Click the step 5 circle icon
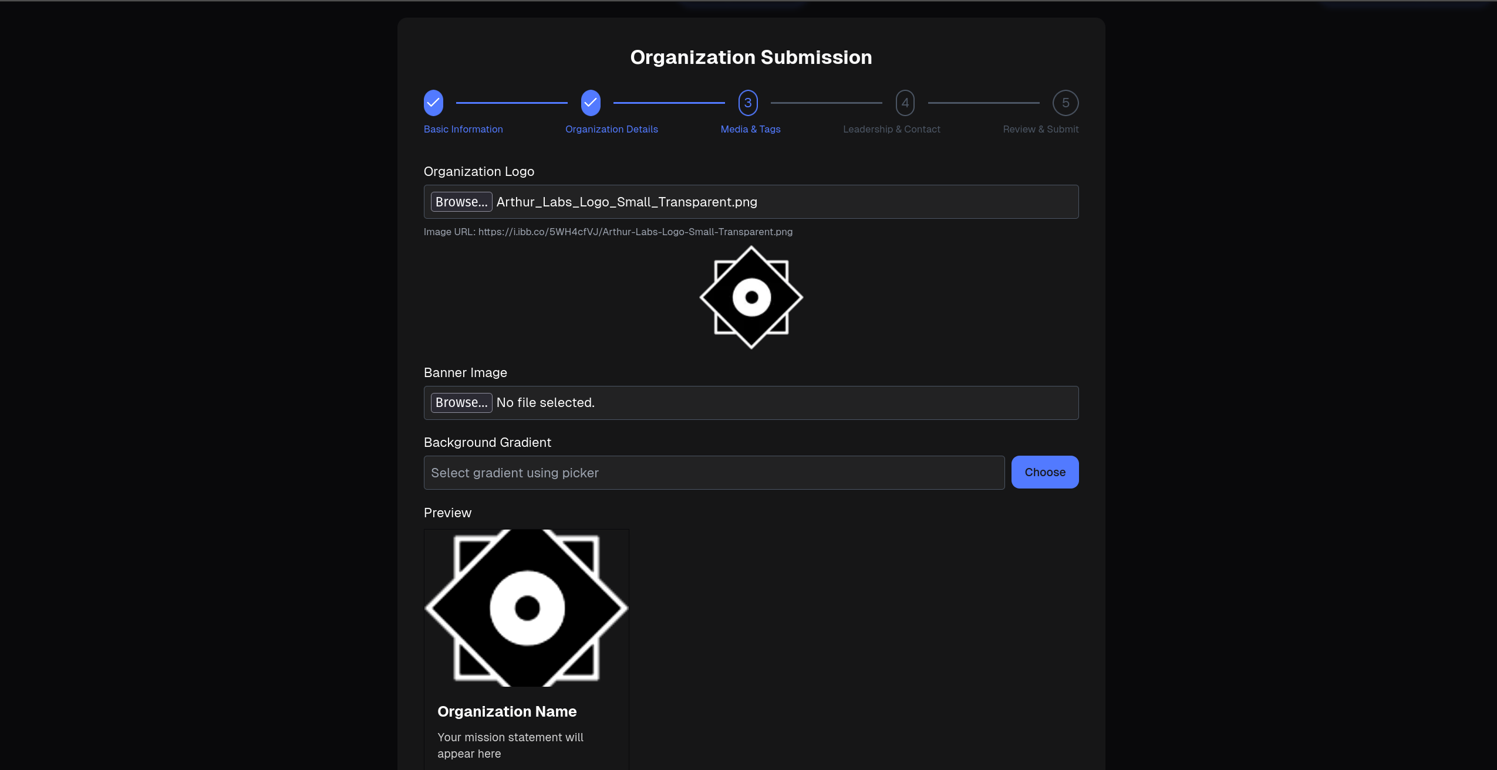The height and width of the screenshot is (770, 1497). [1065, 103]
